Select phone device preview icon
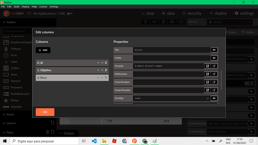The width and height of the screenshot is (258, 145). (145, 22)
